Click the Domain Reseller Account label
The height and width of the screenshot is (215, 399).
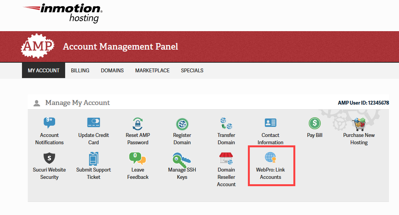[x=226, y=177]
